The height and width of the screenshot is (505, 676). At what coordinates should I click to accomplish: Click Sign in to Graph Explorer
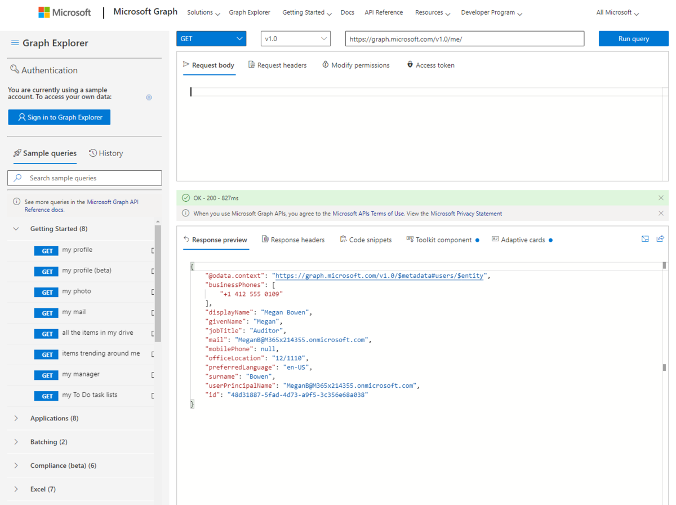(59, 117)
